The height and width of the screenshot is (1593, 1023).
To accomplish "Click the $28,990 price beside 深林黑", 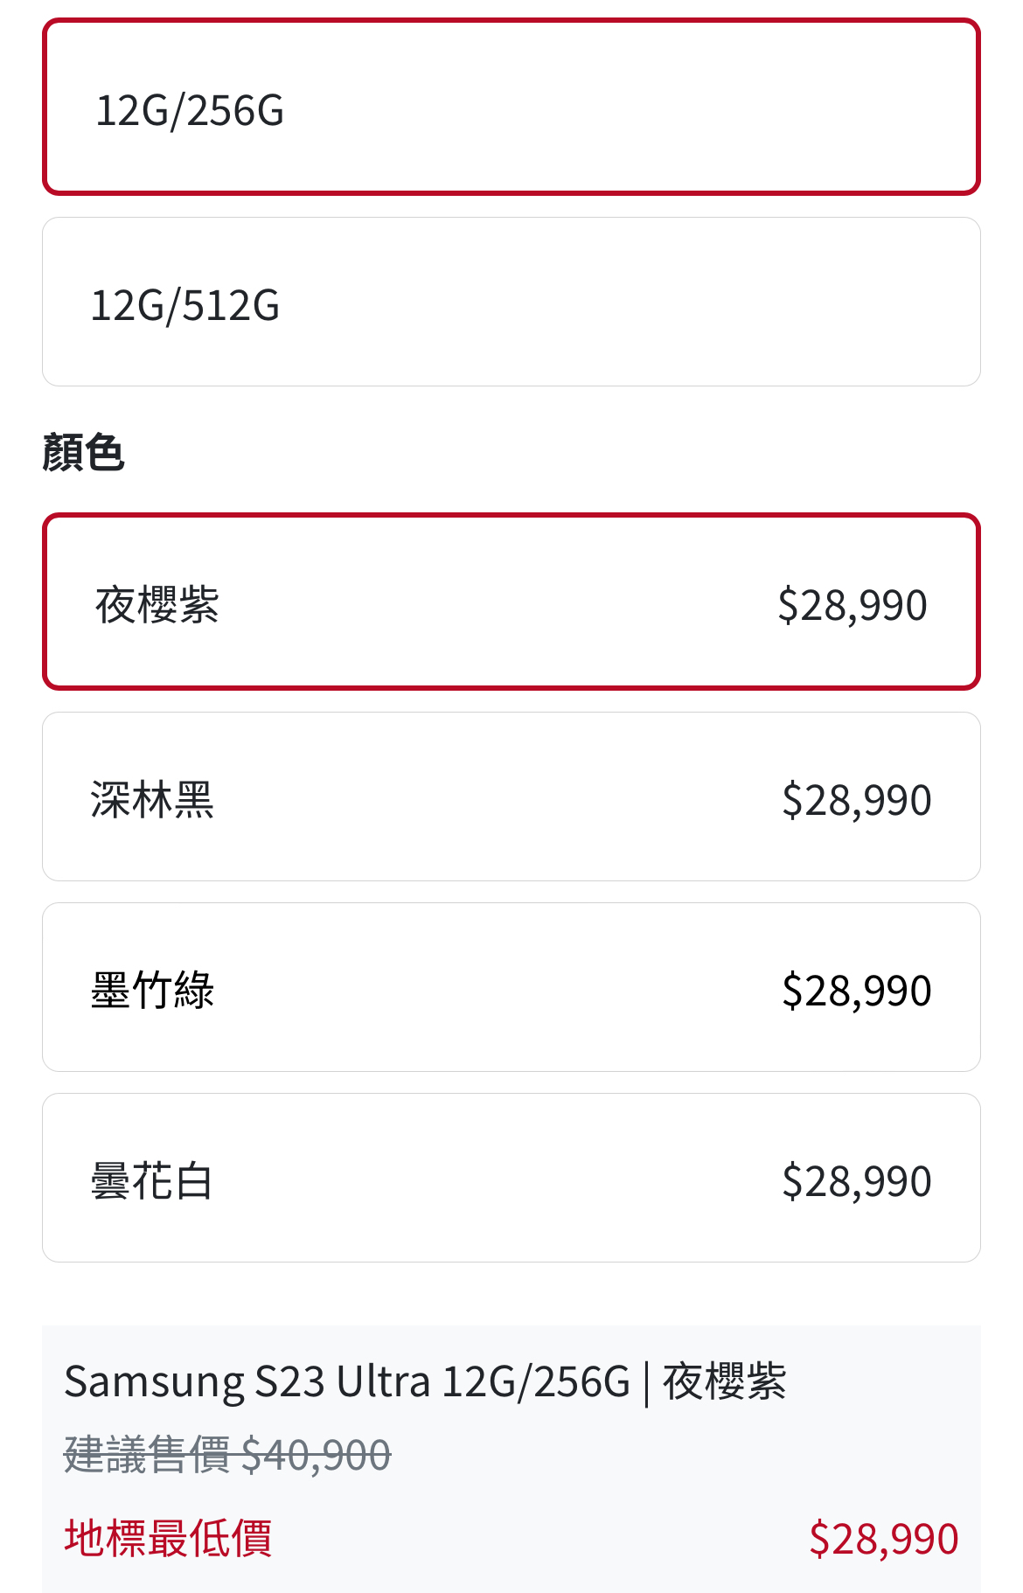I will (x=856, y=800).
